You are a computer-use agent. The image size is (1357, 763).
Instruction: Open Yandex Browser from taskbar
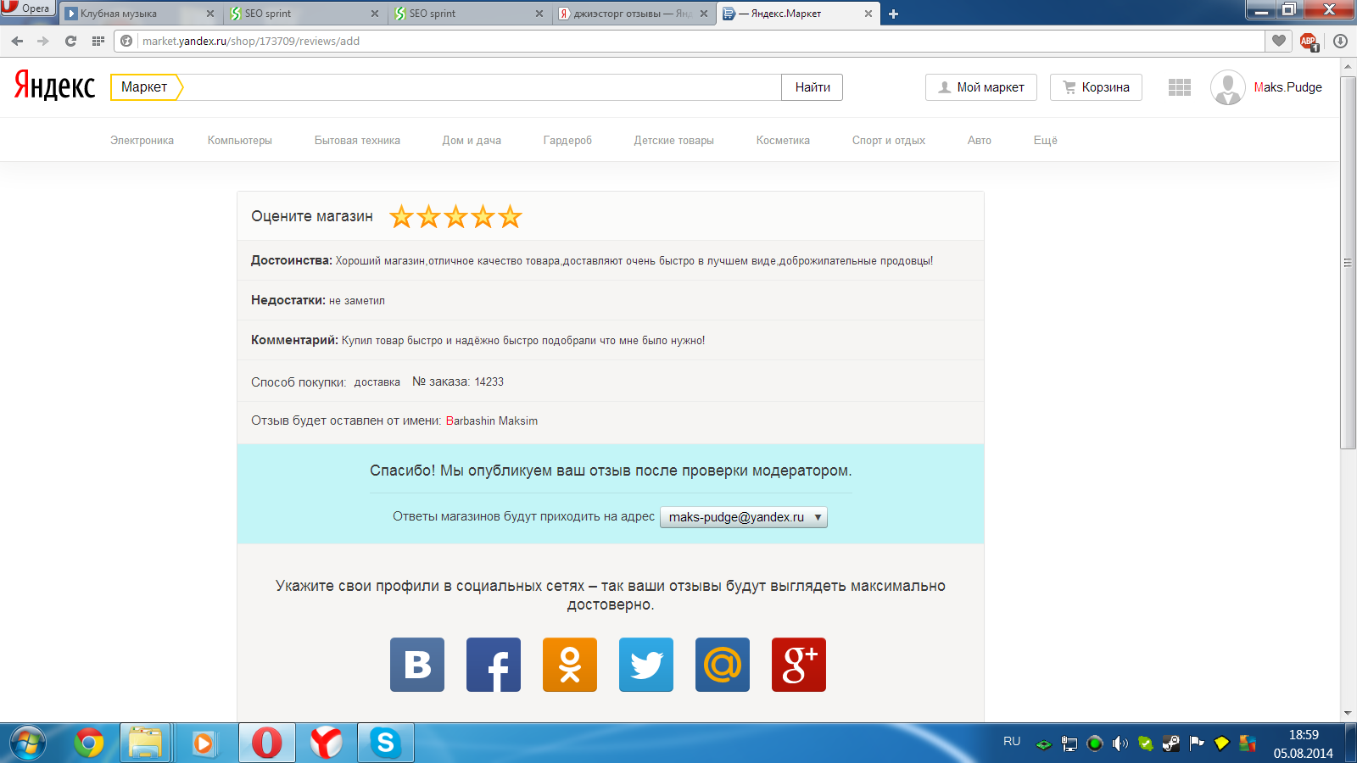(x=327, y=744)
